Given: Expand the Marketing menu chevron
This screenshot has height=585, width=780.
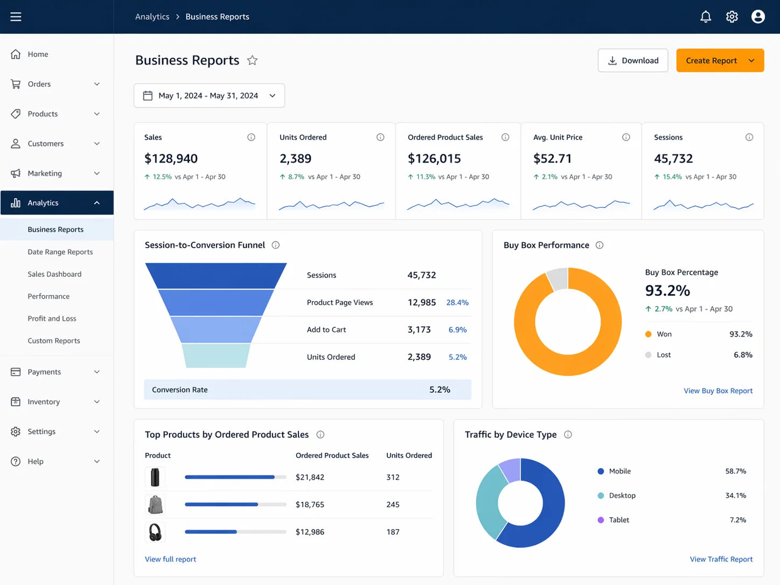Looking at the screenshot, I should tap(97, 173).
